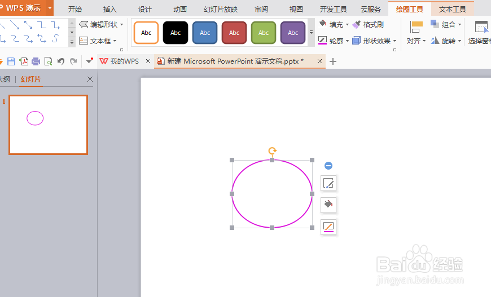Open the 云服务 ribbon tab
This screenshot has height=297, width=491.
click(x=370, y=10)
